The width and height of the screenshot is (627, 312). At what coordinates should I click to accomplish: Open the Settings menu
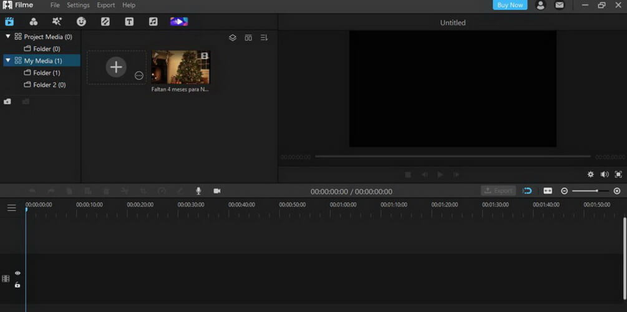pyautogui.click(x=78, y=5)
